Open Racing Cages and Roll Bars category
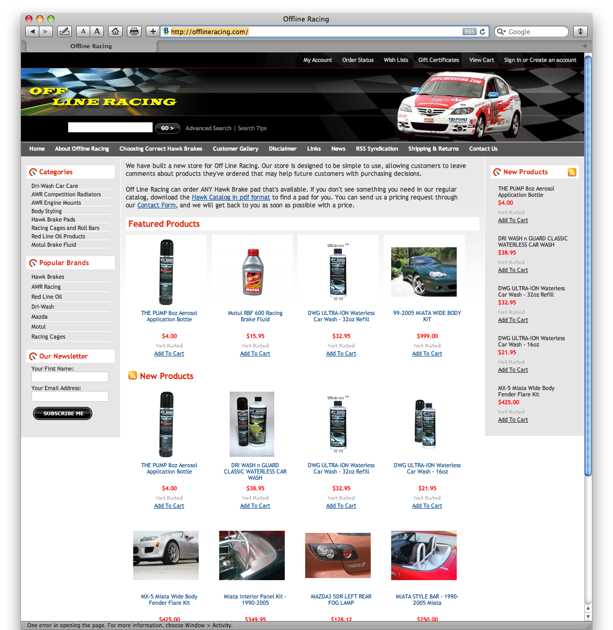 pyautogui.click(x=65, y=228)
